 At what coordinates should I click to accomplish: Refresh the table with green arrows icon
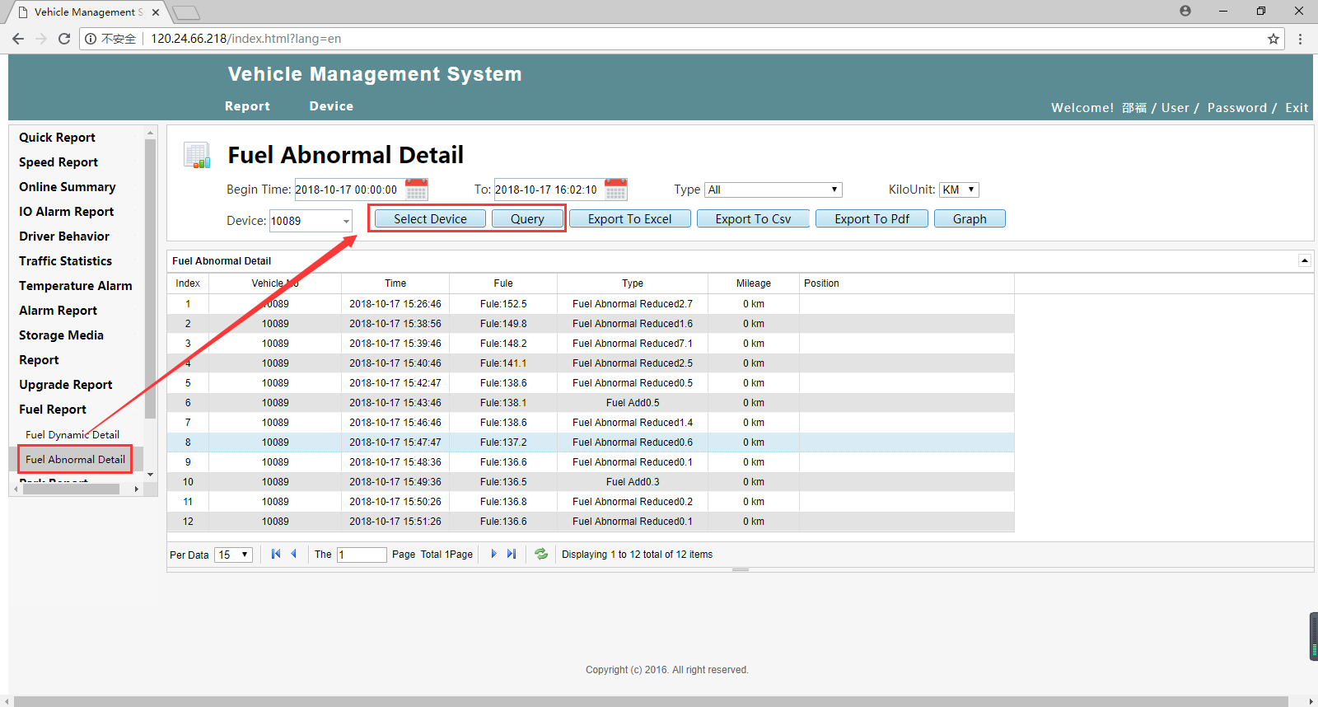point(541,554)
